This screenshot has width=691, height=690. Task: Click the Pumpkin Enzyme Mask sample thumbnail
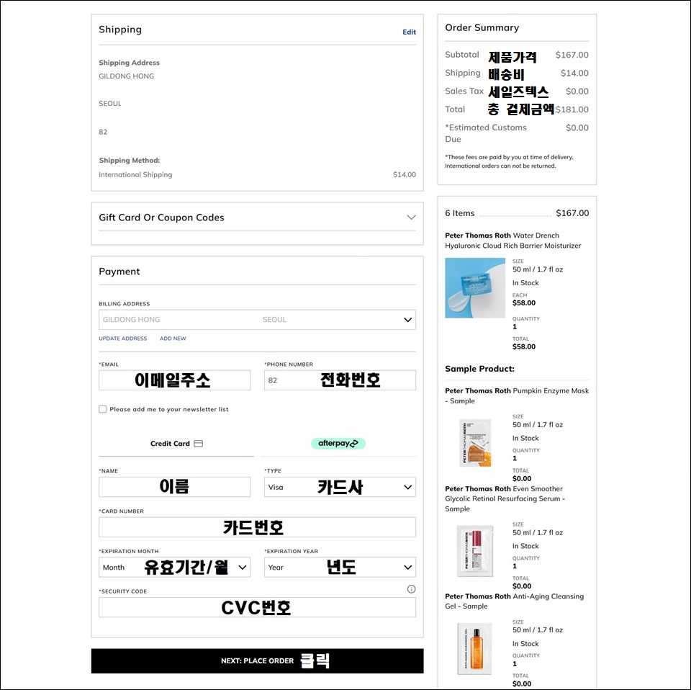pos(475,443)
